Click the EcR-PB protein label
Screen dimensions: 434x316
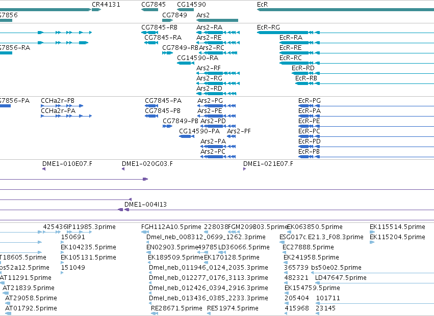(x=309, y=152)
